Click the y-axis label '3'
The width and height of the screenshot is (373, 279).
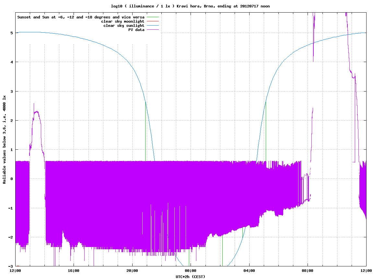click(12, 91)
